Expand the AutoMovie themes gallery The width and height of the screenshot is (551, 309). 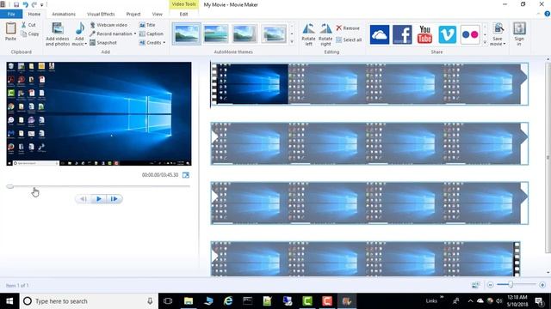[292, 42]
